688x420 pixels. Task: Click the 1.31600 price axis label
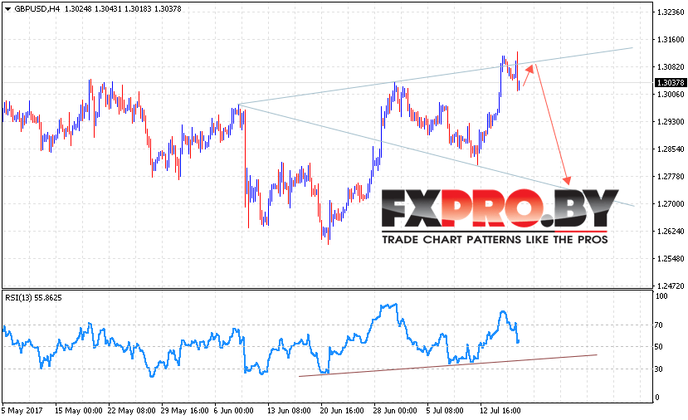click(x=671, y=40)
